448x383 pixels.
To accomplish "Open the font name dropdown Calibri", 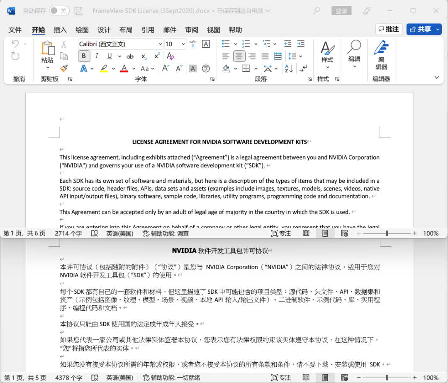I will 160,44.
